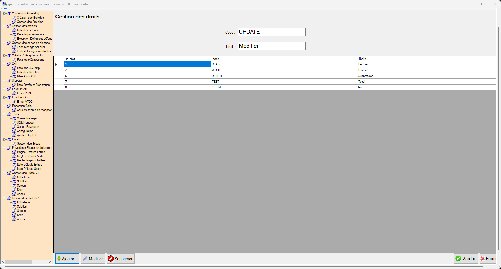
Task: Click the red X Fermer button
Action: coord(488,259)
